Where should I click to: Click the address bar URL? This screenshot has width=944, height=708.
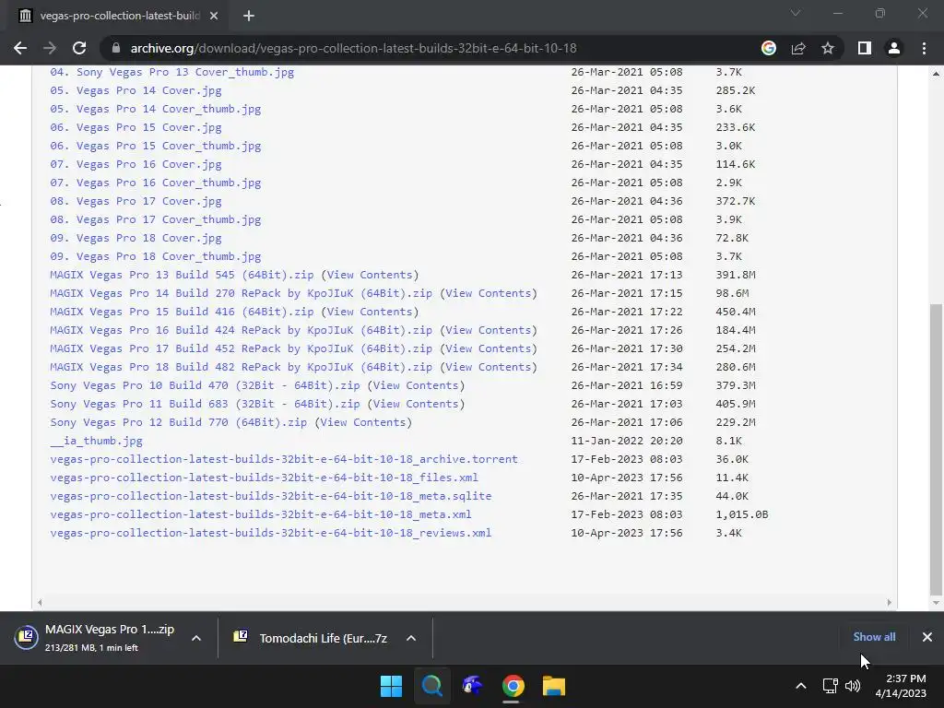point(353,48)
